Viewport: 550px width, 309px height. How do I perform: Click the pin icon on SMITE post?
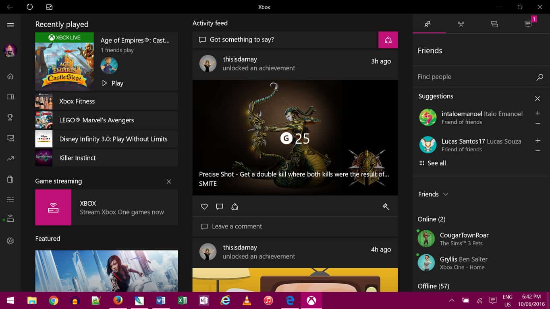(386, 207)
